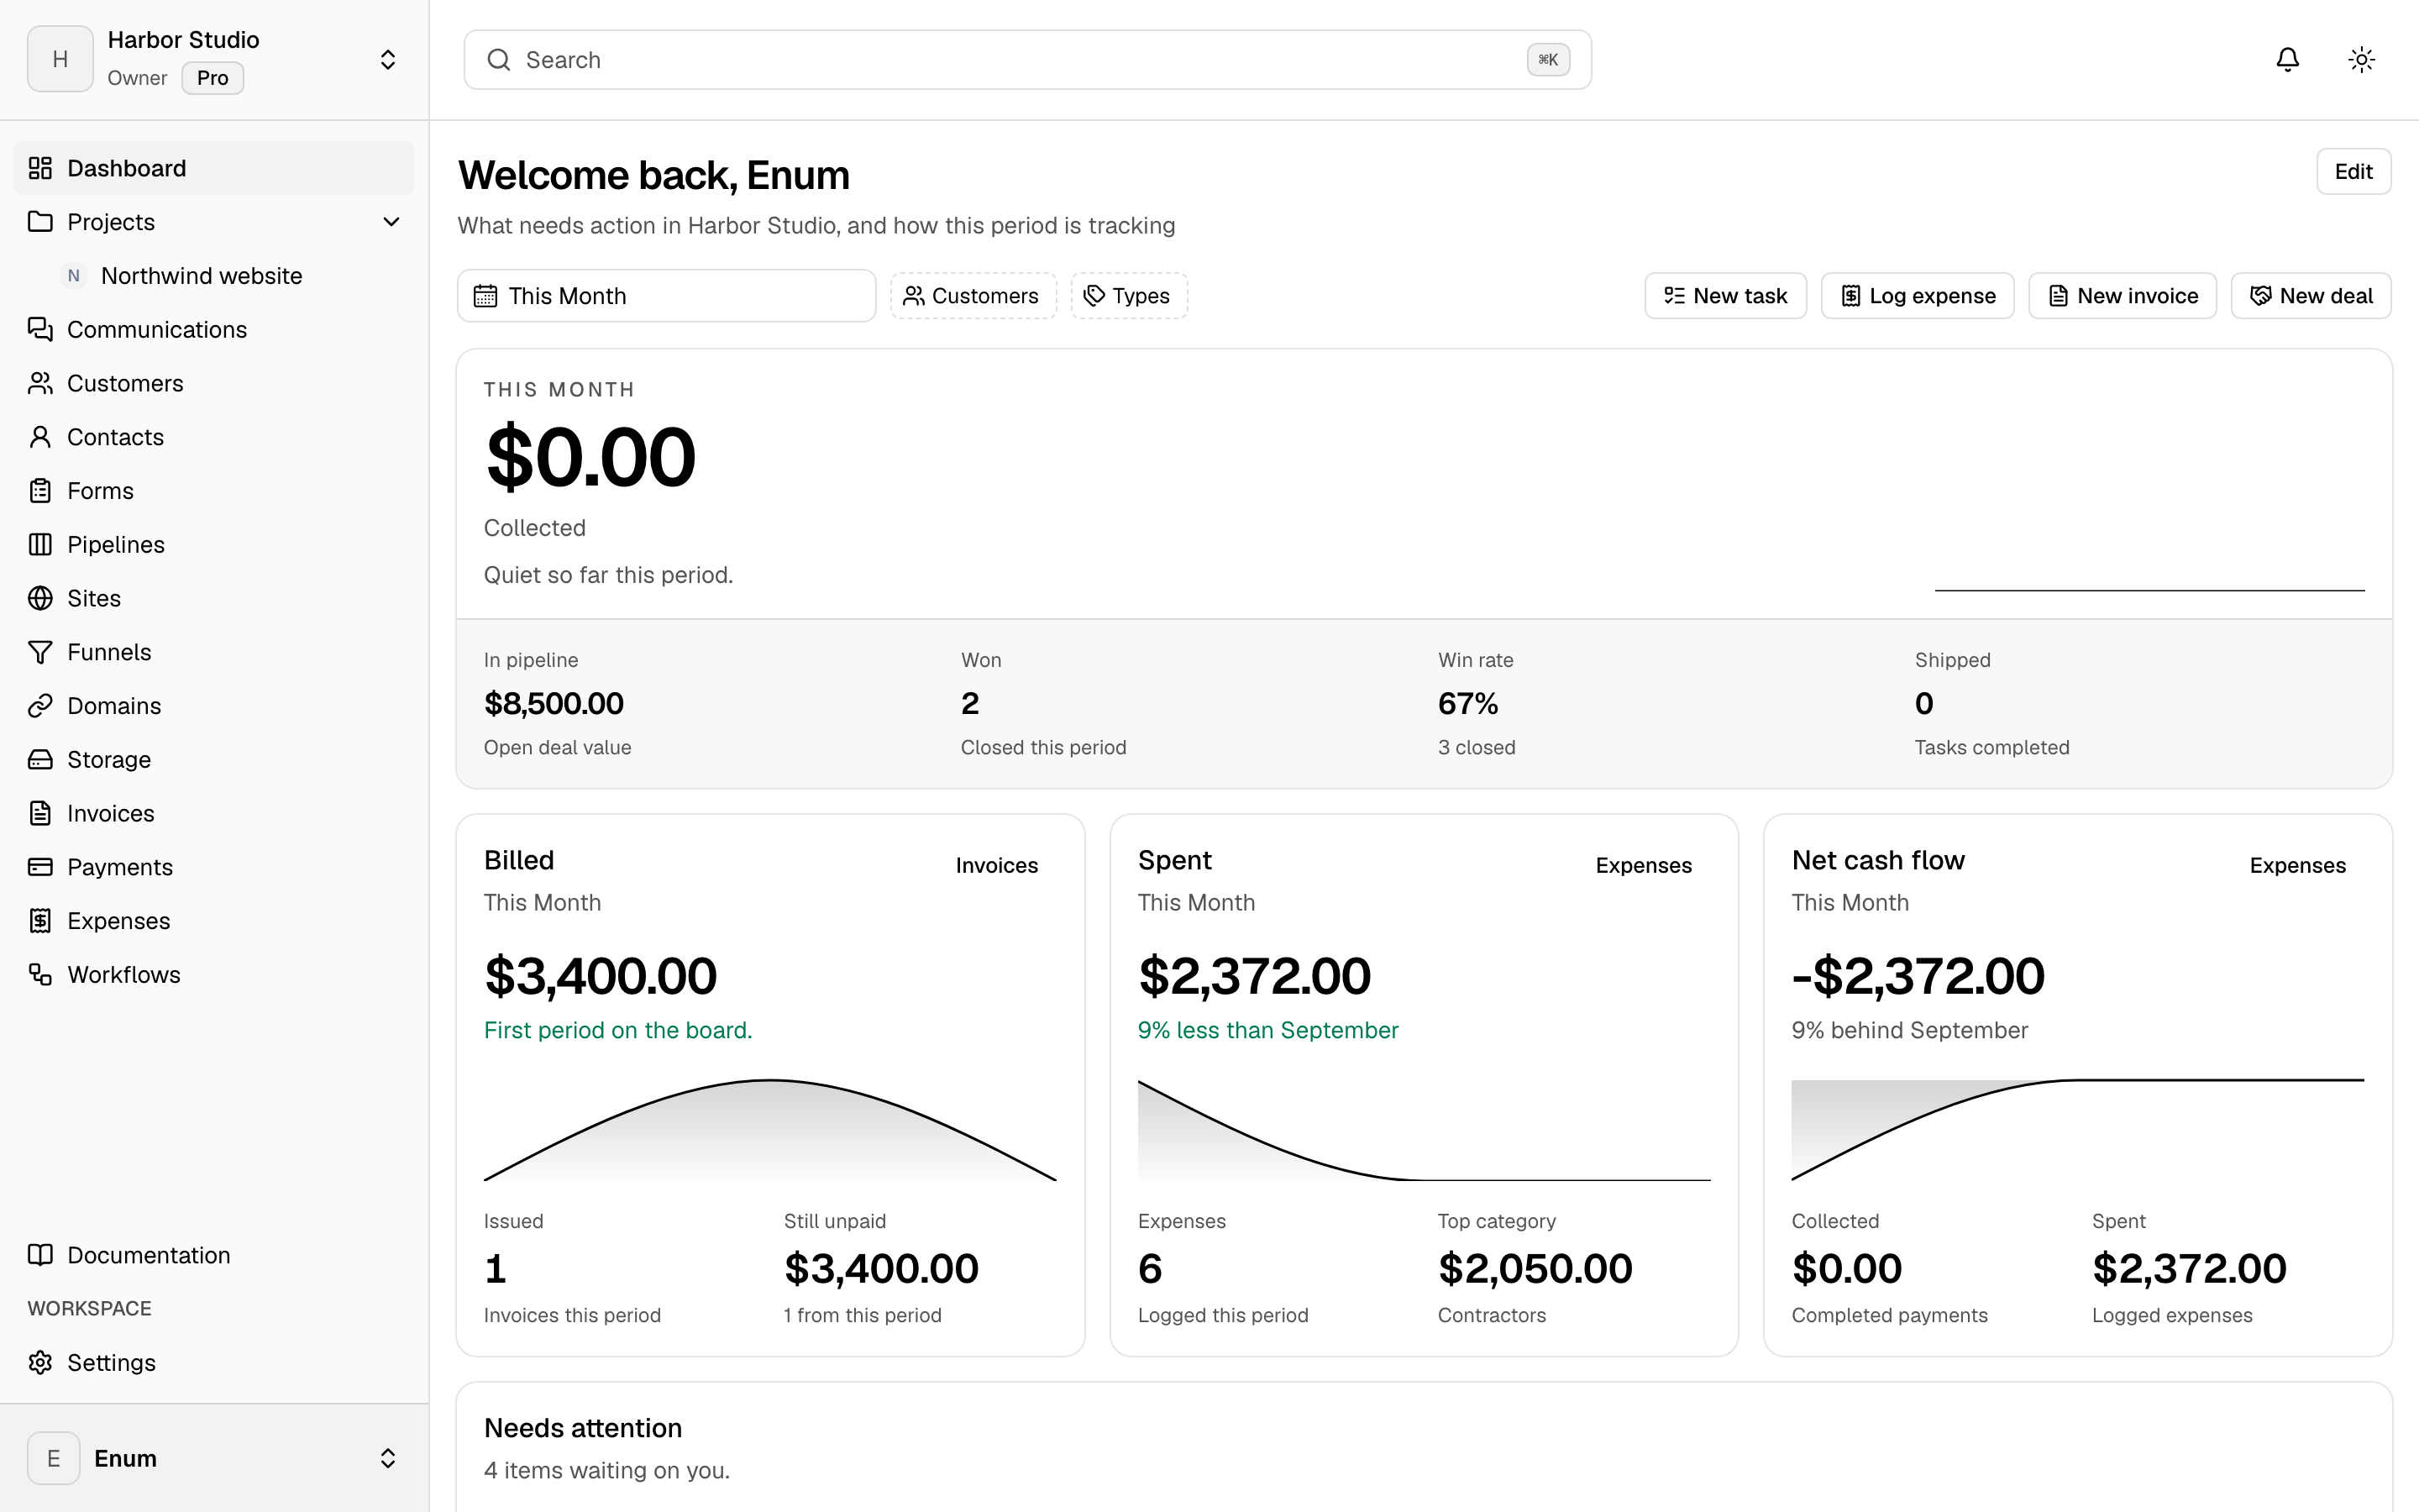Click the Contacts person icon
Viewport: 2419px width, 1512px height.
(x=40, y=437)
